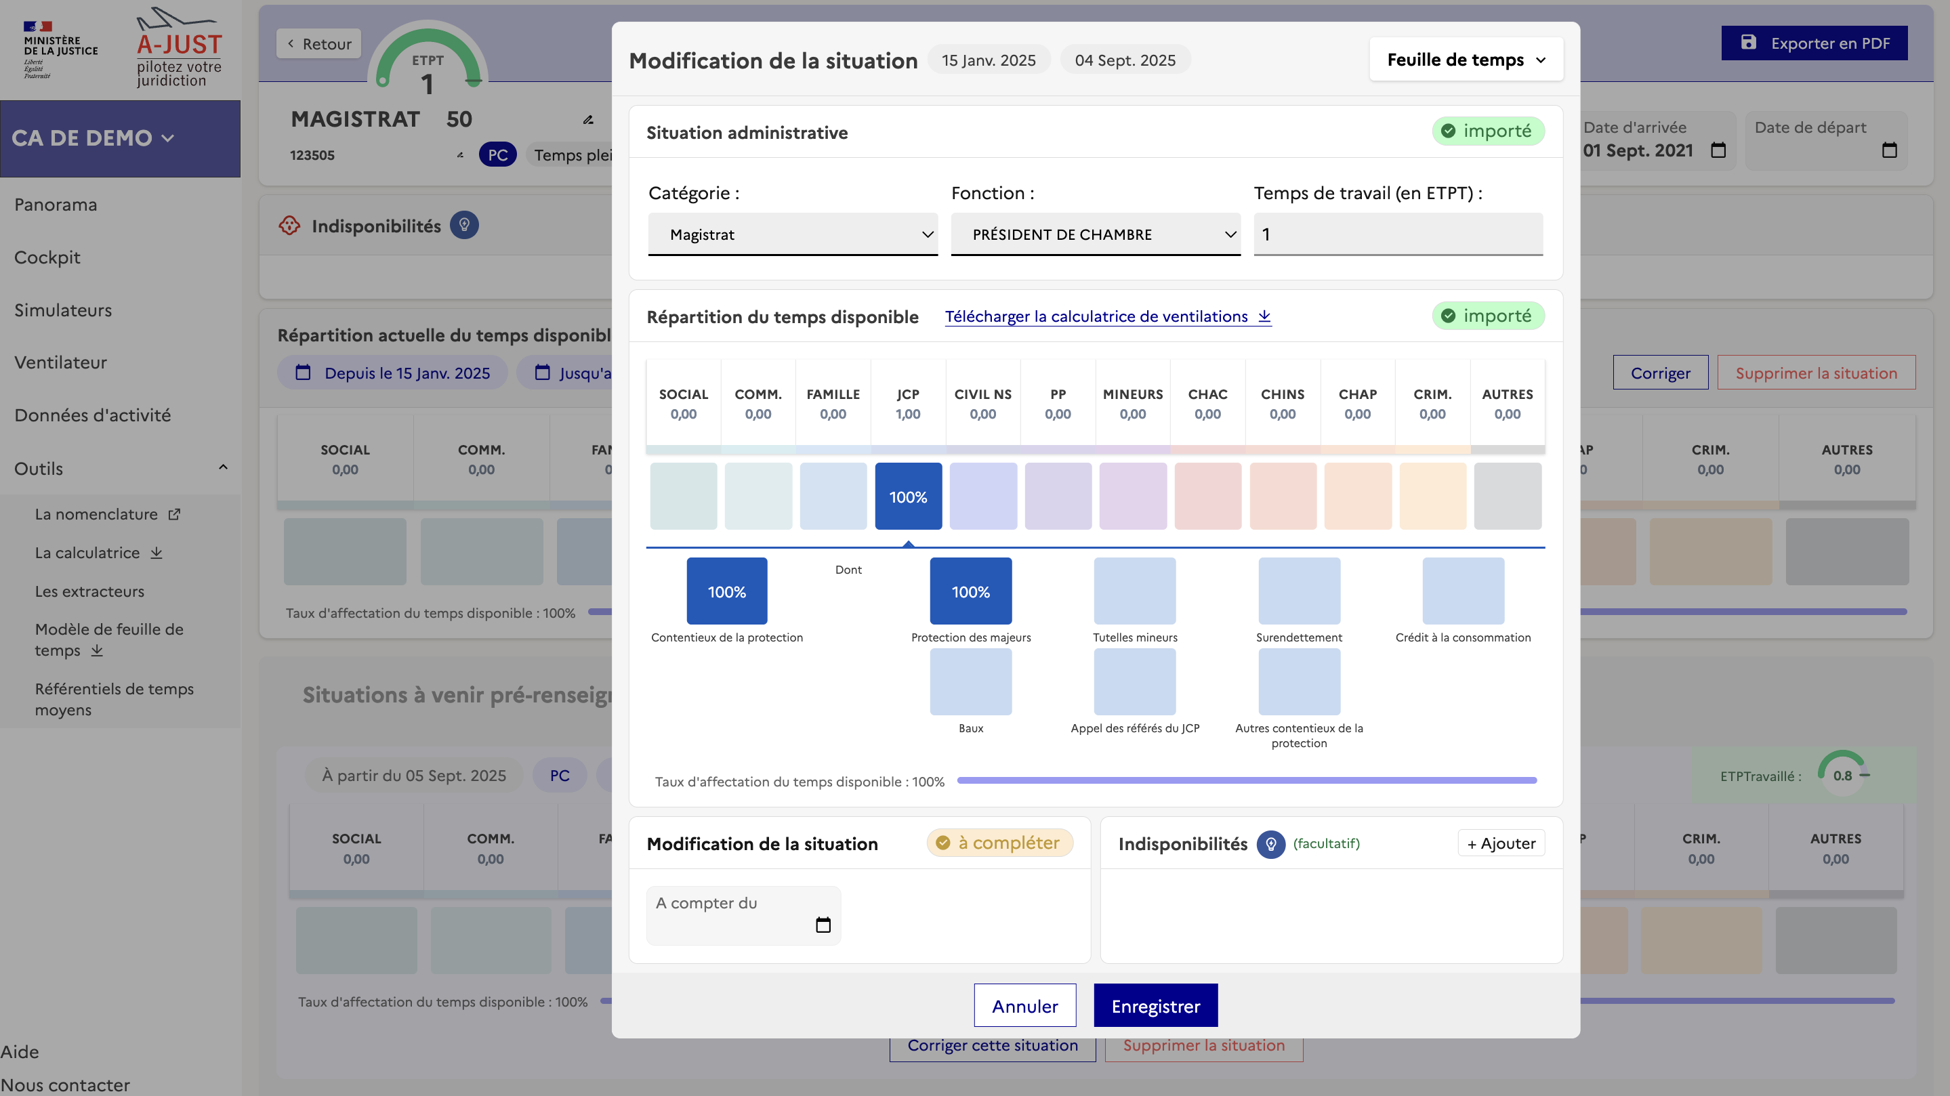1950x1096 pixels.
Task: Open the Fonction PRÉSIDENT DE CHAMBRE dropdown
Action: [1095, 234]
